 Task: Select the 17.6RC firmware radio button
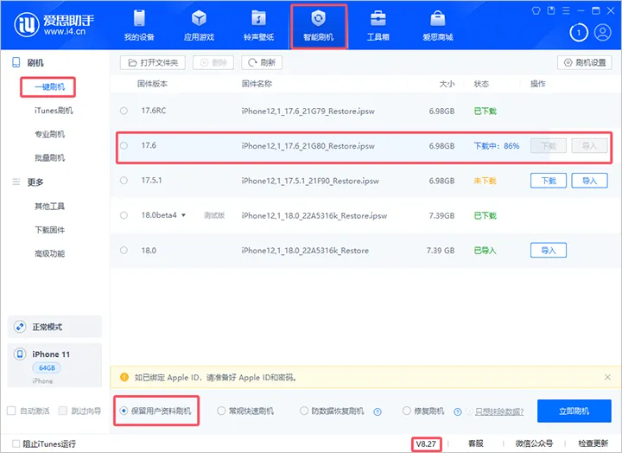(x=124, y=111)
